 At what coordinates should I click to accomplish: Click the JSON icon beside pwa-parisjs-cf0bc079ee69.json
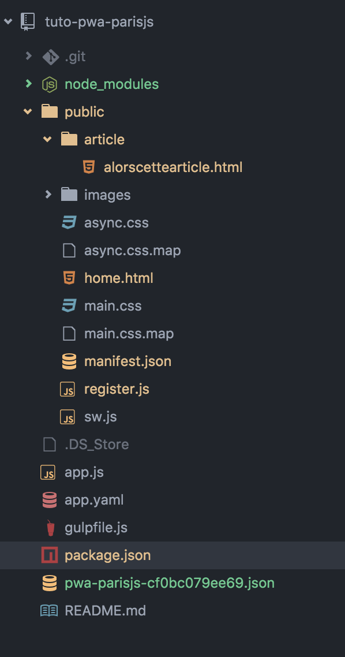coord(50,583)
